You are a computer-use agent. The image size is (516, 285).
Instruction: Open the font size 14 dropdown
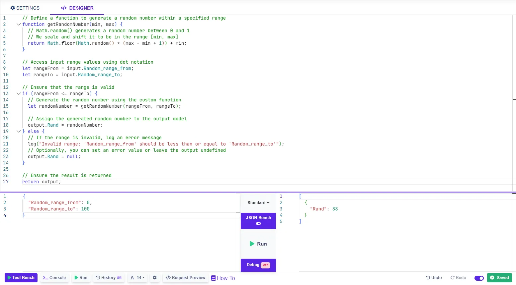coord(137,278)
